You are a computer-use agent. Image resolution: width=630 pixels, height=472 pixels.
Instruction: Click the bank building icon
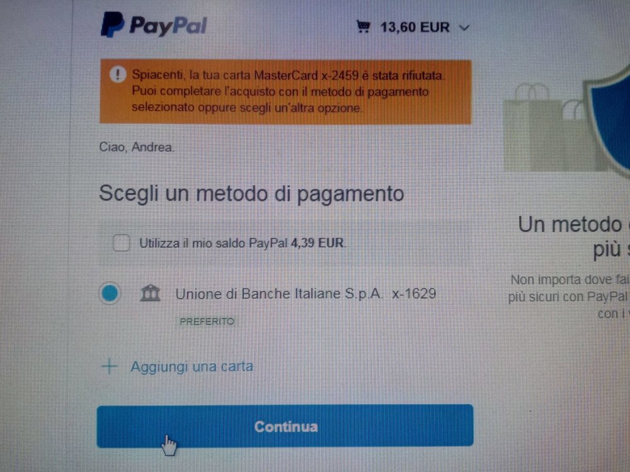click(x=150, y=293)
